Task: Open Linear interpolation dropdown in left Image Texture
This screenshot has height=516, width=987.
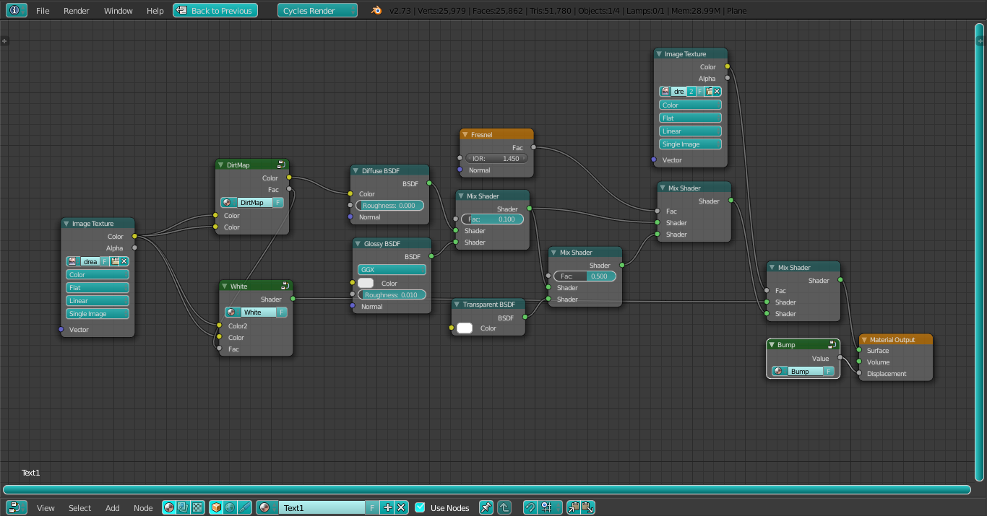Action: click(x=98, y=301)
